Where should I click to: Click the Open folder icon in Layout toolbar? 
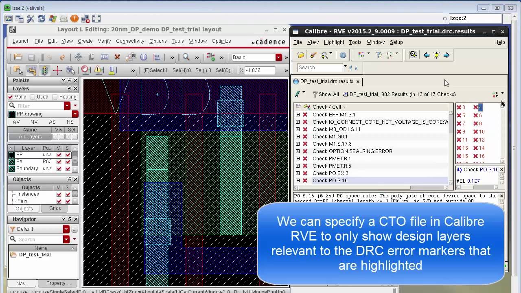click(18, 57)
